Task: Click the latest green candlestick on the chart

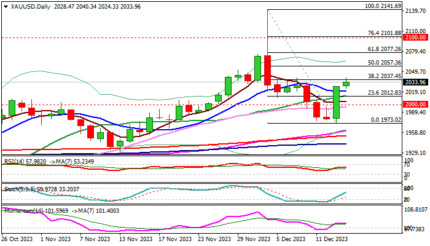Action: click(x=346, y=83)
